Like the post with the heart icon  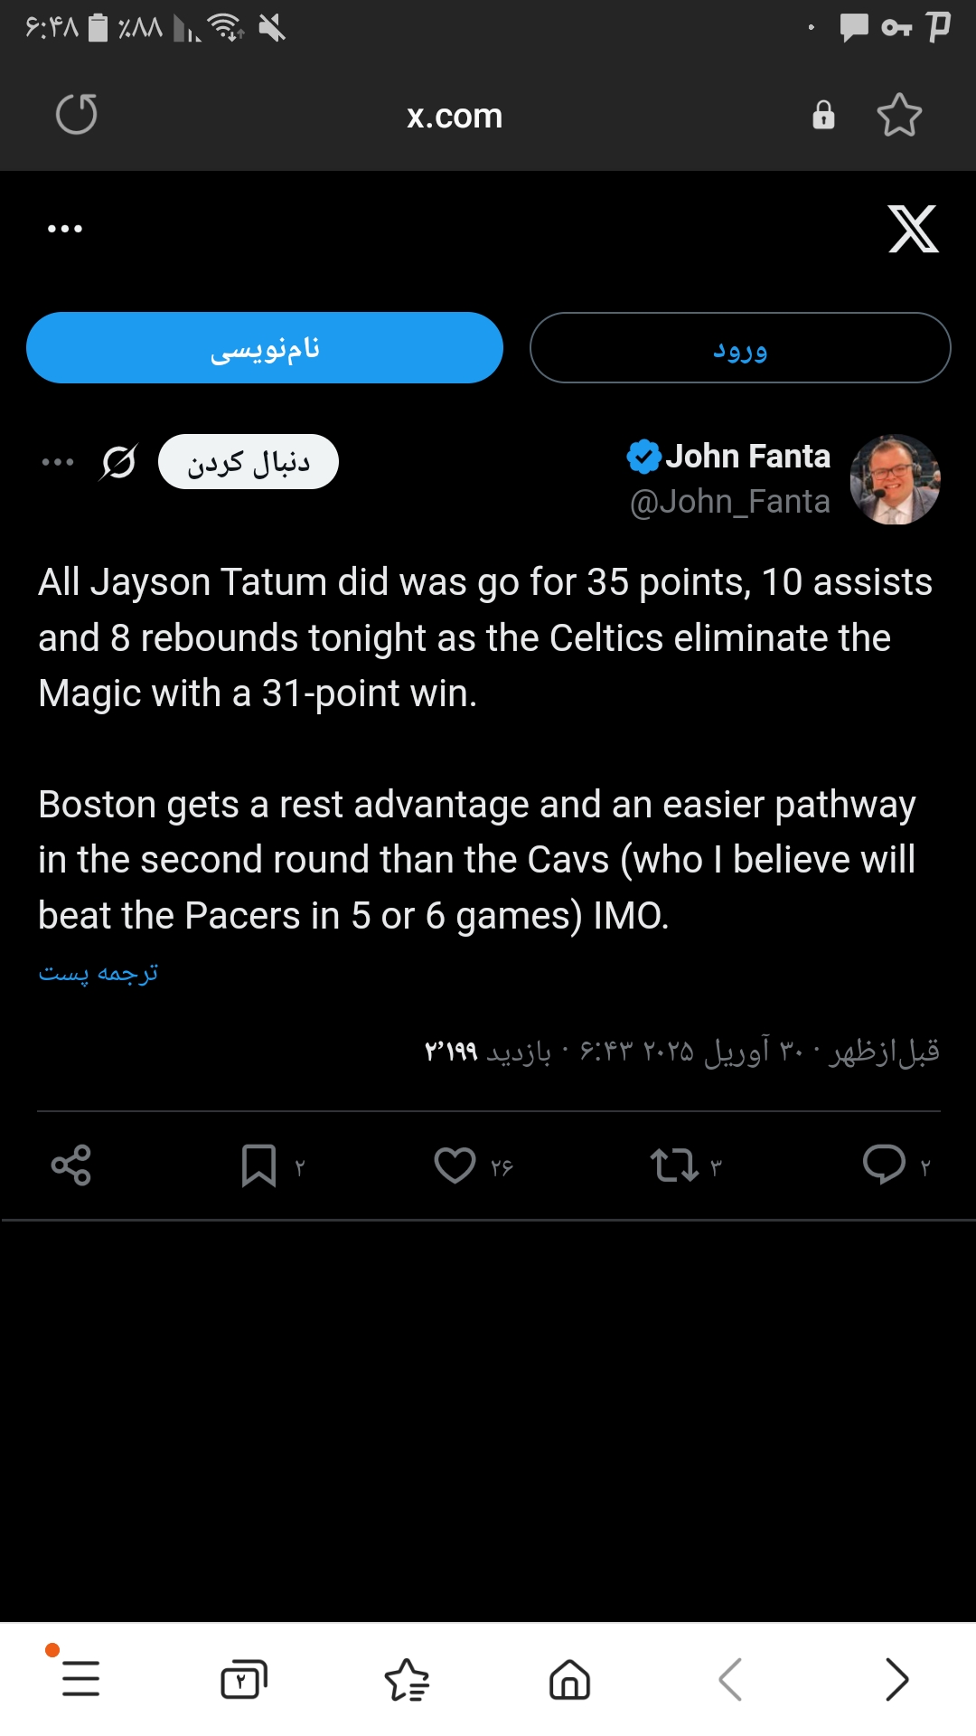[455, 1165]
